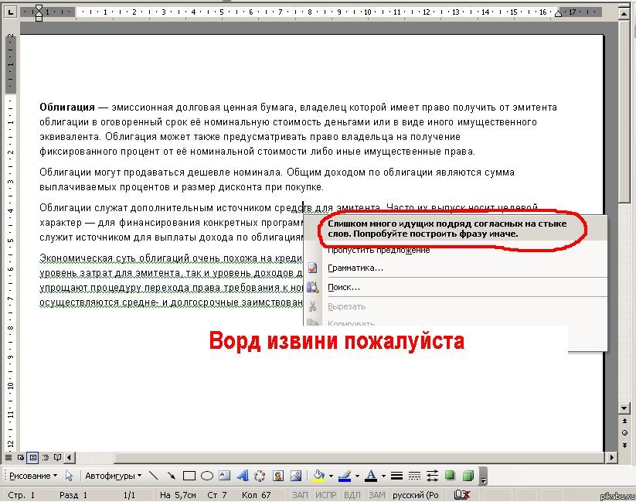
Task: Insert Clip Art picture
Action: [278, 476]
